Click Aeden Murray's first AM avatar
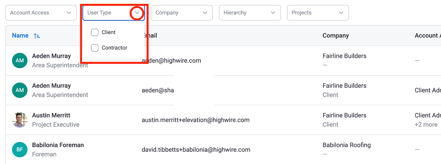This screenshot has height=164, width=441. 20,60
